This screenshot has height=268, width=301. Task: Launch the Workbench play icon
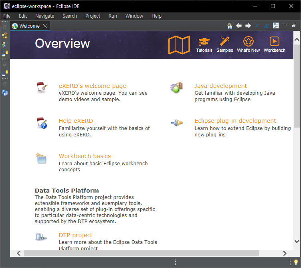tap(274, 41)
